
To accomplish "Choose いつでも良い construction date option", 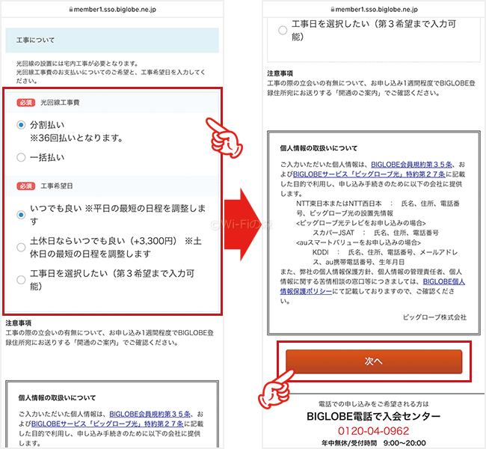I will [21, 215].
